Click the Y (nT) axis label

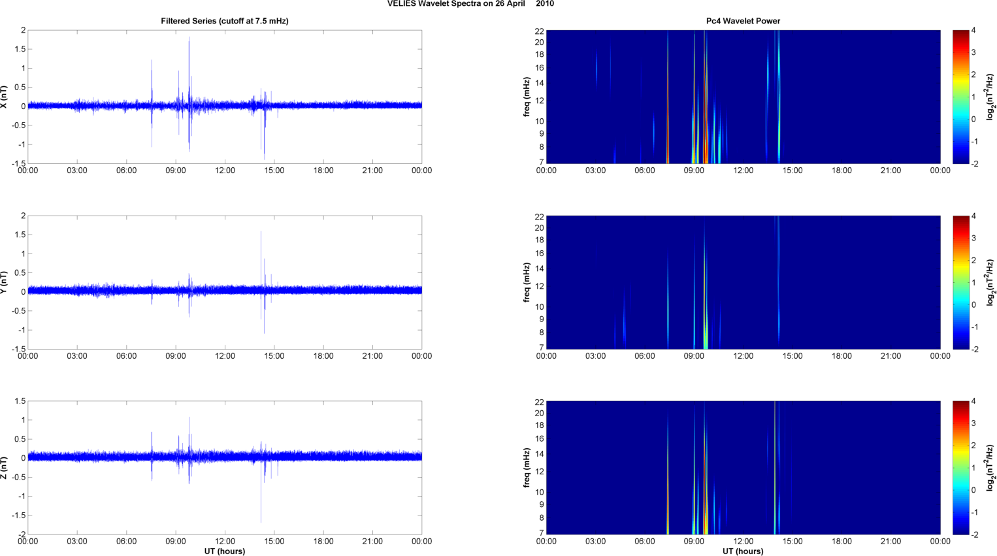(x=5, y=282)
